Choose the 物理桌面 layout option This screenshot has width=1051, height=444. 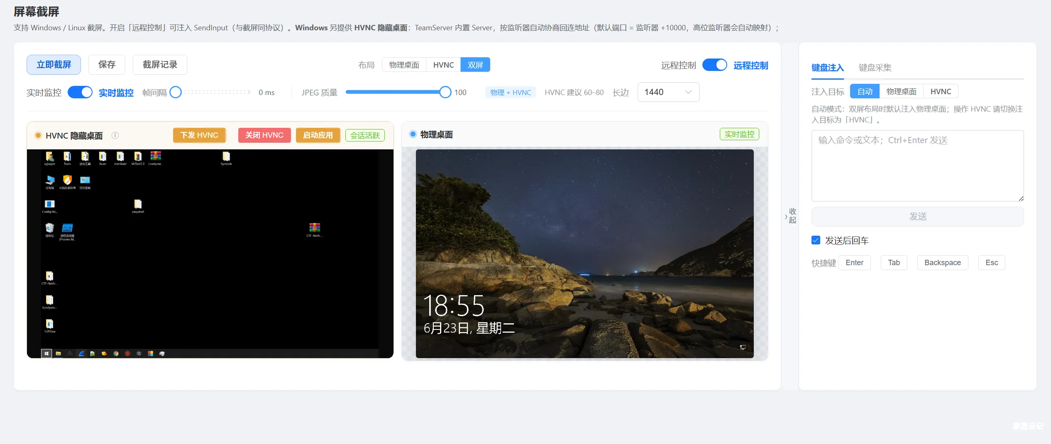tap(404, 65)
